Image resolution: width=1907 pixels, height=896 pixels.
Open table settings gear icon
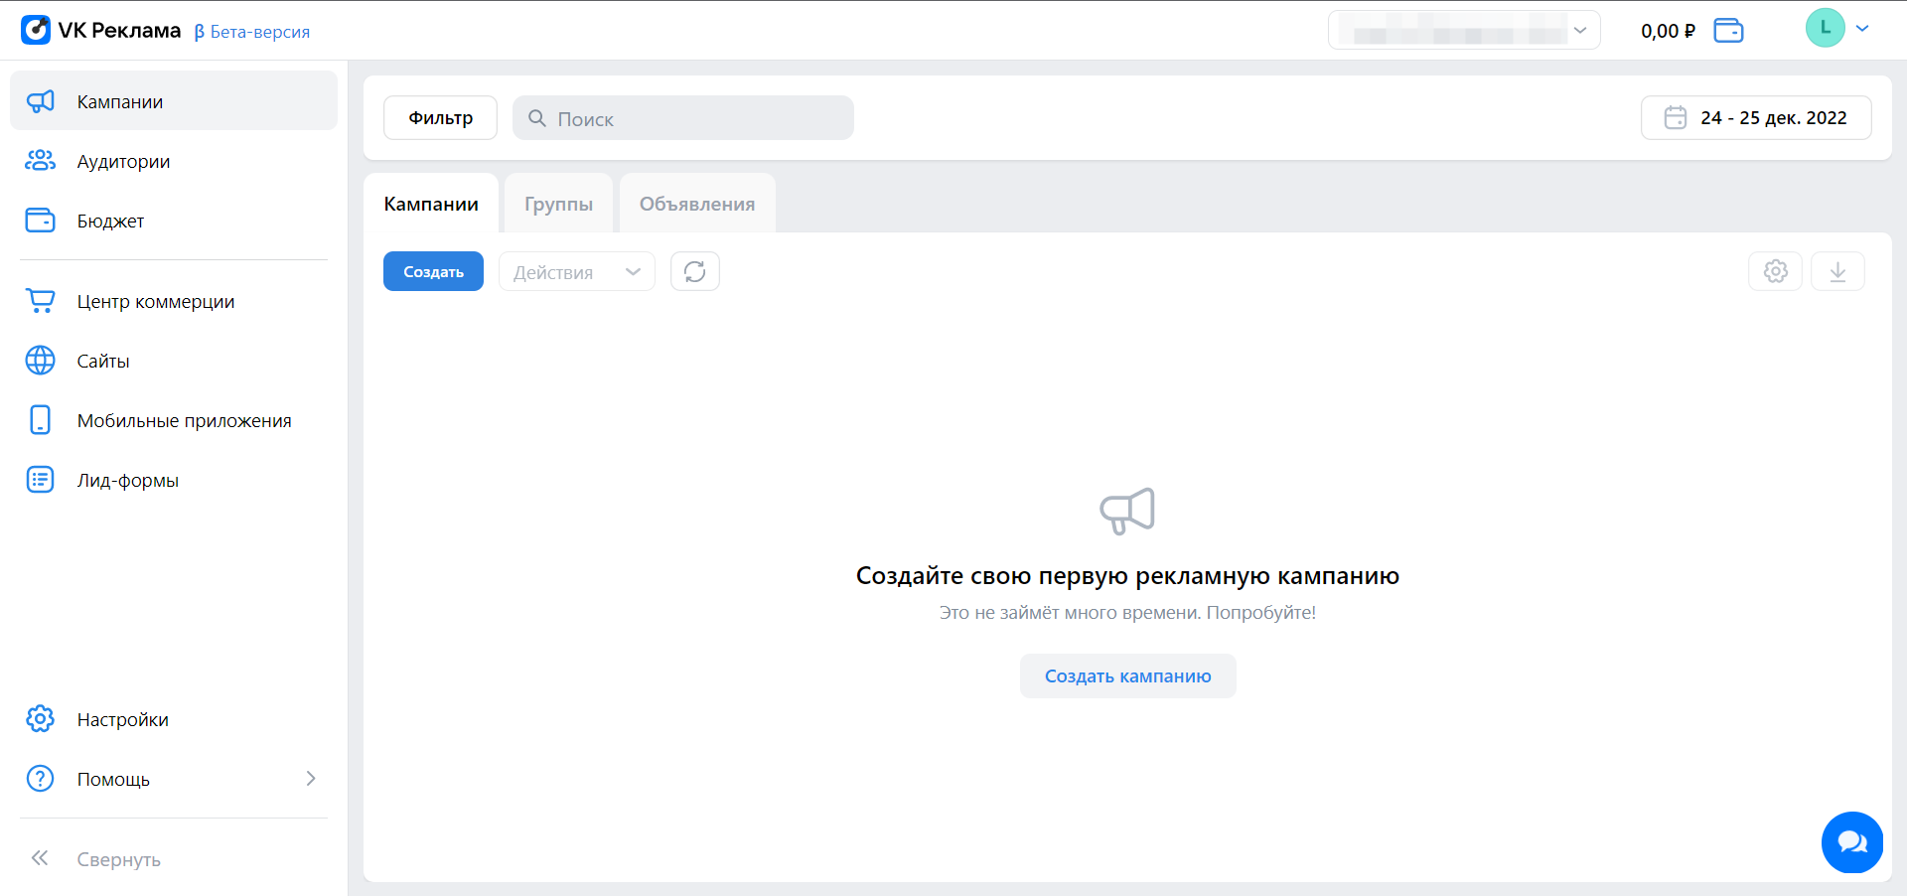pos(1776,271)
